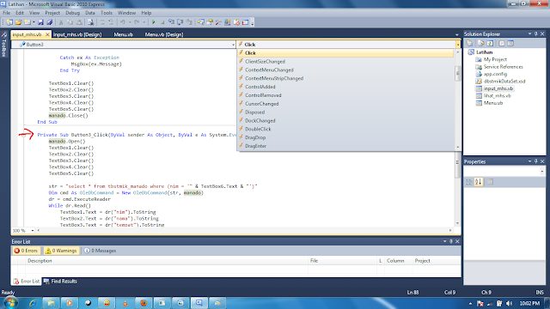Click the Save All toolbar icon
Screen dimensions: 550x309
(50, 22)
